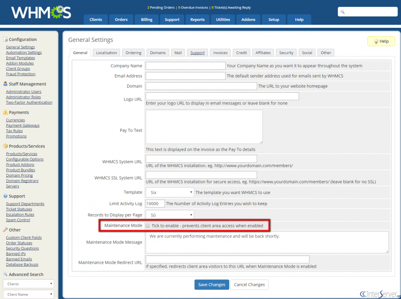Viewport: 401px width, 299px height.
Task: Open Payment Gateways link
Action: [23, 126]
